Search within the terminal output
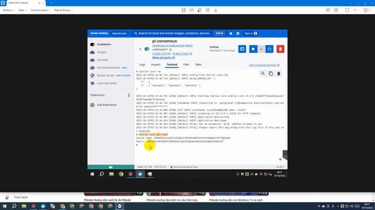This screenshot has width=375, height=210. coord(263,73)
